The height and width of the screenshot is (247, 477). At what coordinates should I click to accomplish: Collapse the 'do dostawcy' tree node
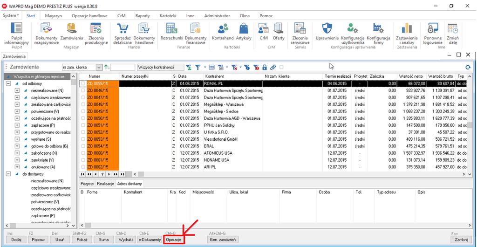[8, 174]
